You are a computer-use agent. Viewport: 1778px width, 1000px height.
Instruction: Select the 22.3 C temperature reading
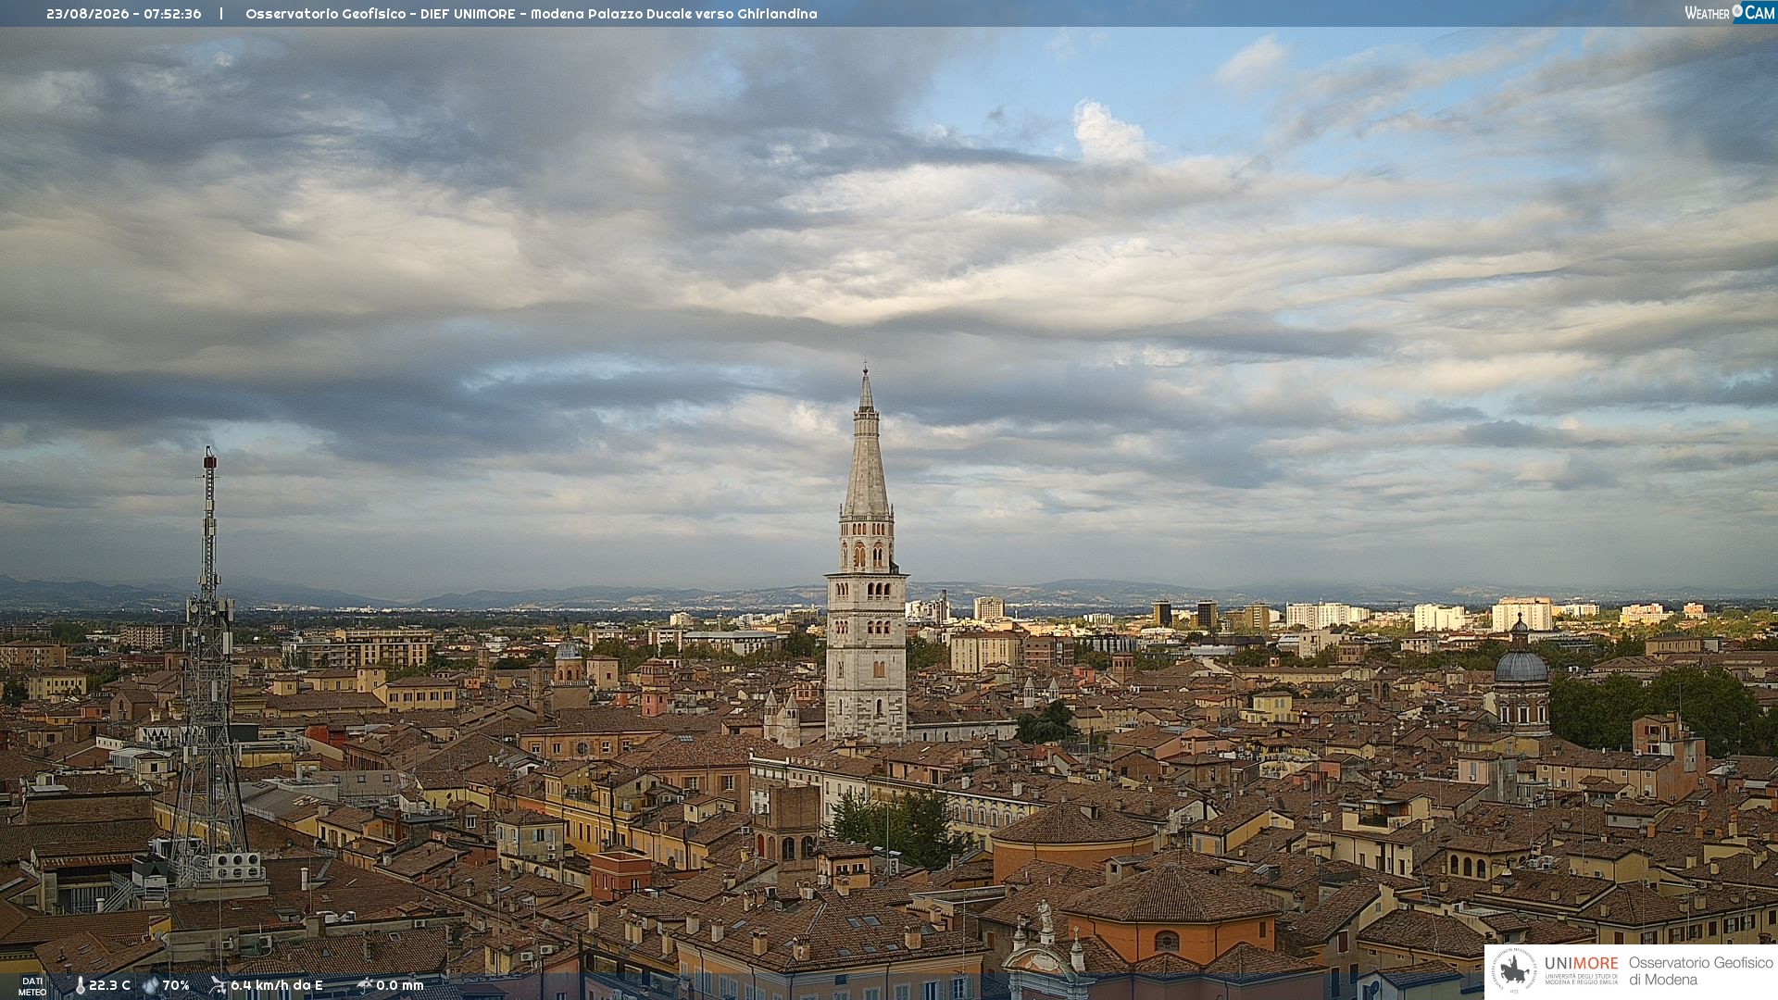tap(109, 985)
